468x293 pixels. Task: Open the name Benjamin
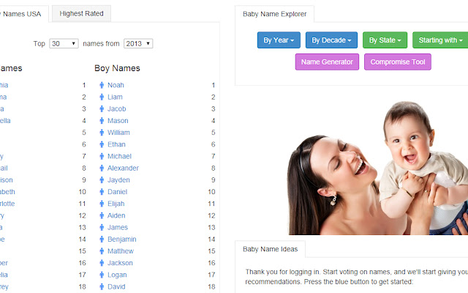click(x=122, y=240)
